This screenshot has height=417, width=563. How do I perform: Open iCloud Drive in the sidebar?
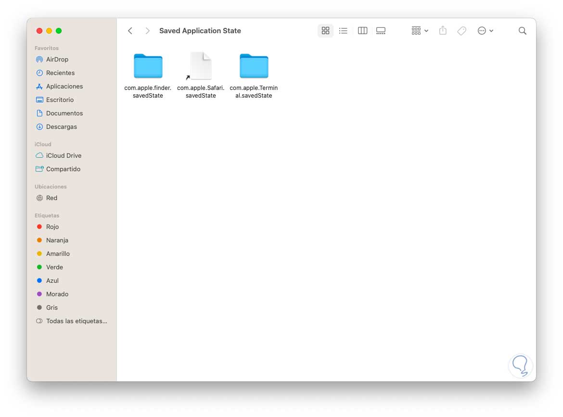point(72,155)
